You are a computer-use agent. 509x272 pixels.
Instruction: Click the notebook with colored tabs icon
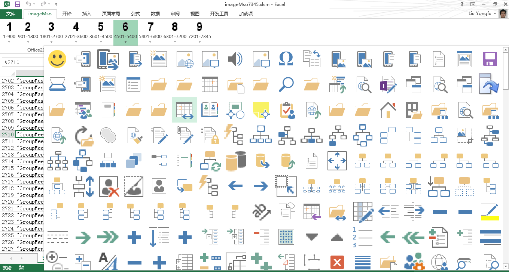tap(185, 161)
